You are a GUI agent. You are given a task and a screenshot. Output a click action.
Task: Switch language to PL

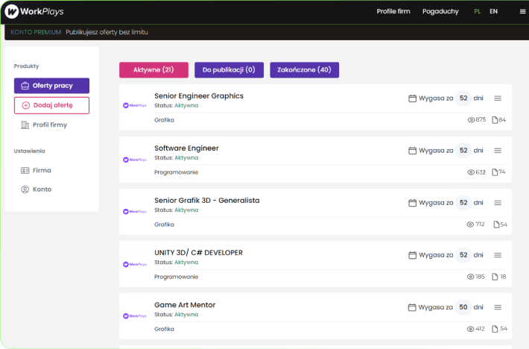click(x=477, y=11)
